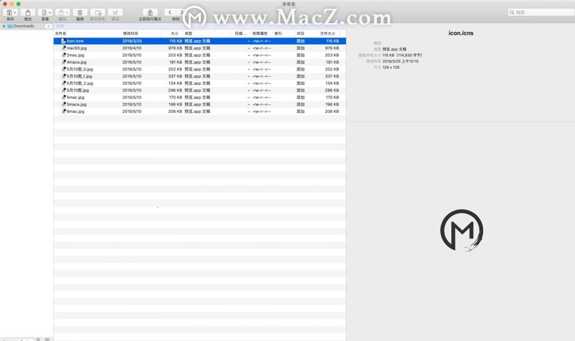575x341 pixels.
Task: Sort by the 修改时间 column header
Action: click(x=130, y=33)
